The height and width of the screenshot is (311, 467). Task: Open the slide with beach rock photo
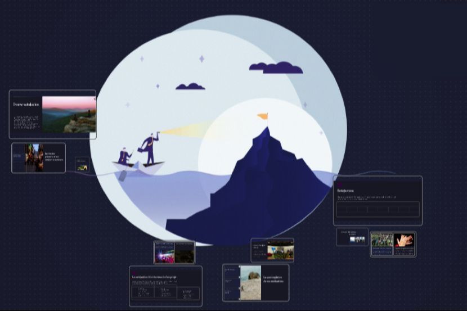255,283
